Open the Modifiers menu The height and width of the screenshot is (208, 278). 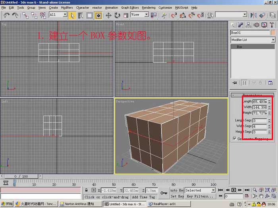click(x=67, y=8)
